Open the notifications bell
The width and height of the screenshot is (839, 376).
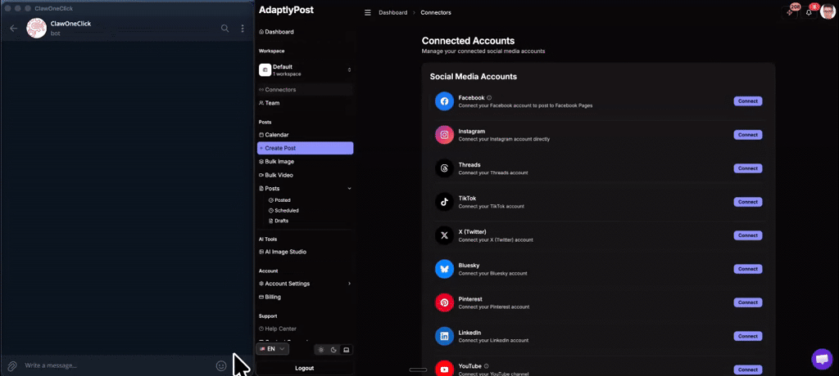tap(809, 12)
